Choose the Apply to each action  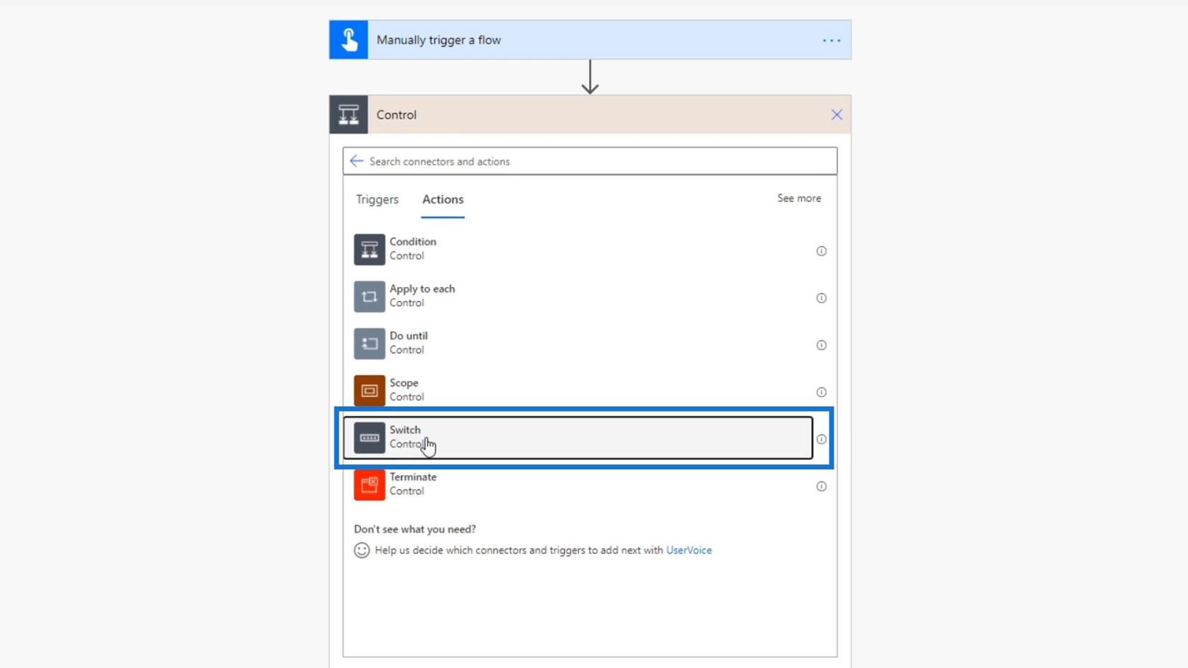pos(578,296)
